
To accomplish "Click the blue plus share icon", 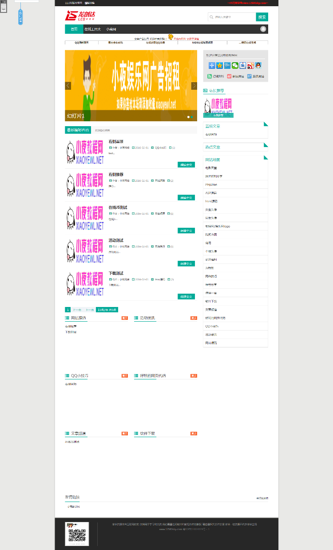I will (212, 65).
